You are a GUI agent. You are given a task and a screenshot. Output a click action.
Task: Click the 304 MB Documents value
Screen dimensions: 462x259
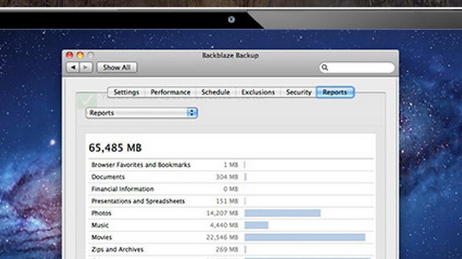227,177
